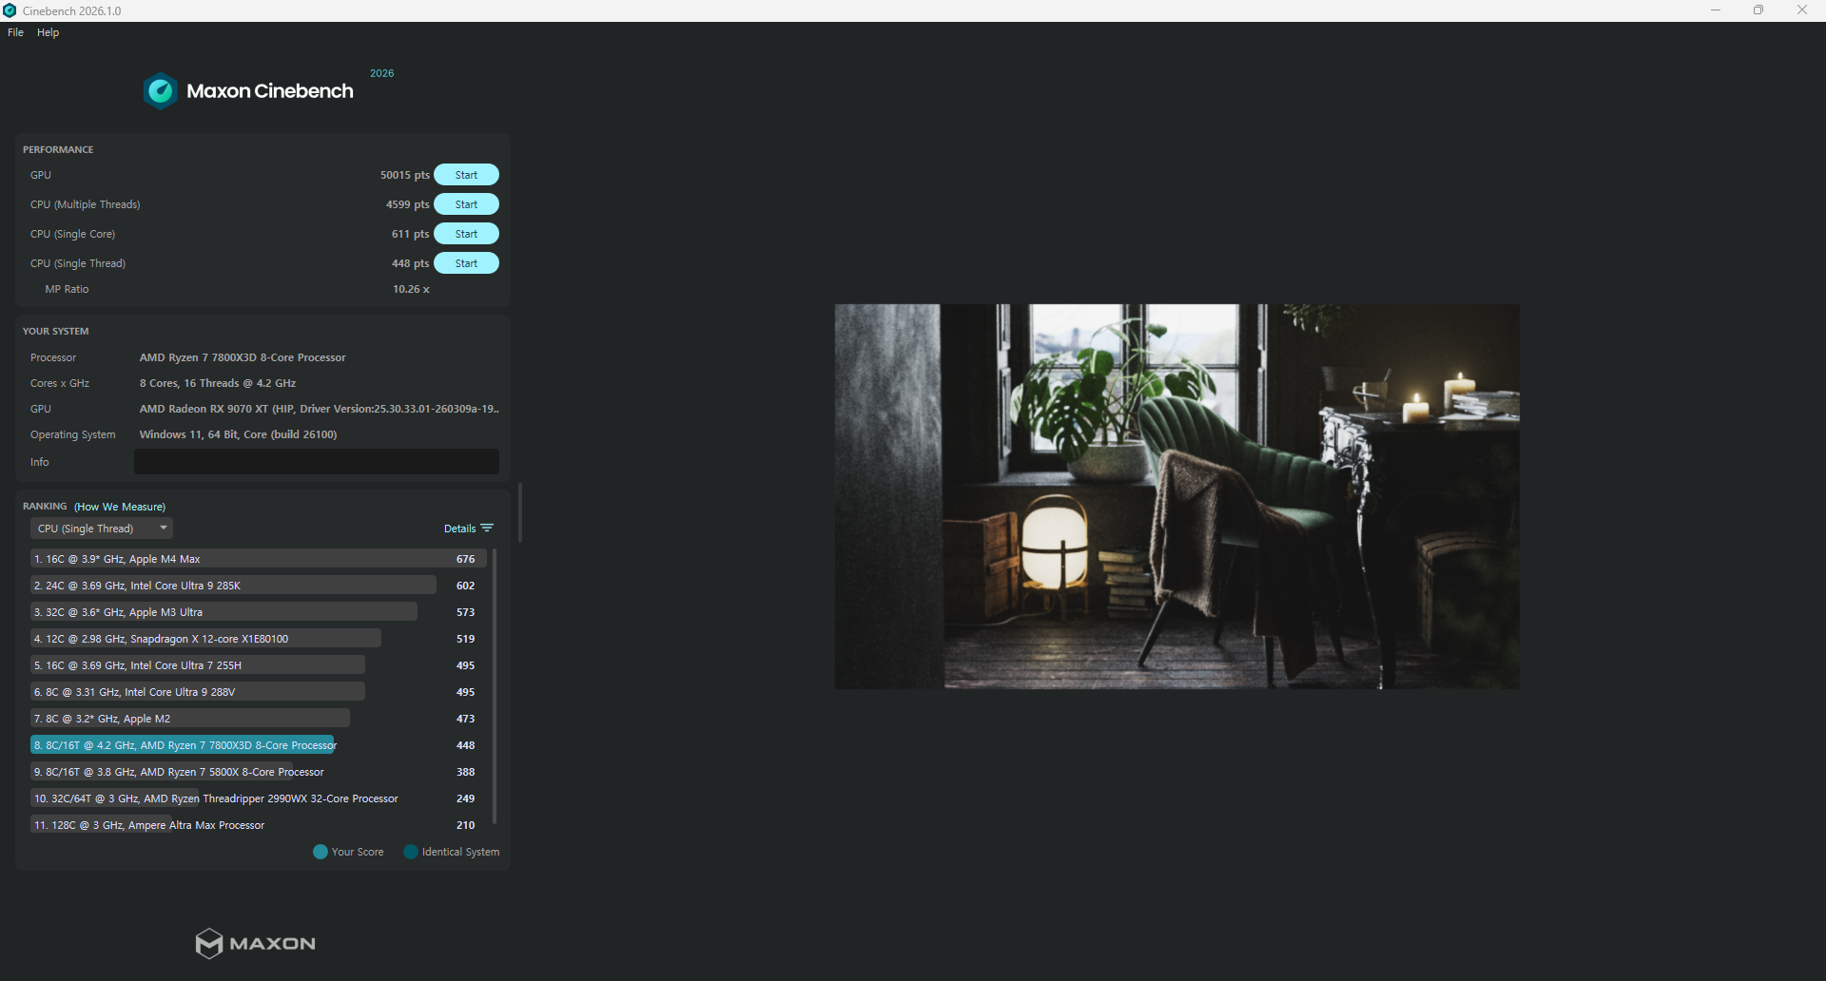Click the rendered room scene preview
The width and height of the screenshot is (1826, 981).
click(x=1176, y=496)
